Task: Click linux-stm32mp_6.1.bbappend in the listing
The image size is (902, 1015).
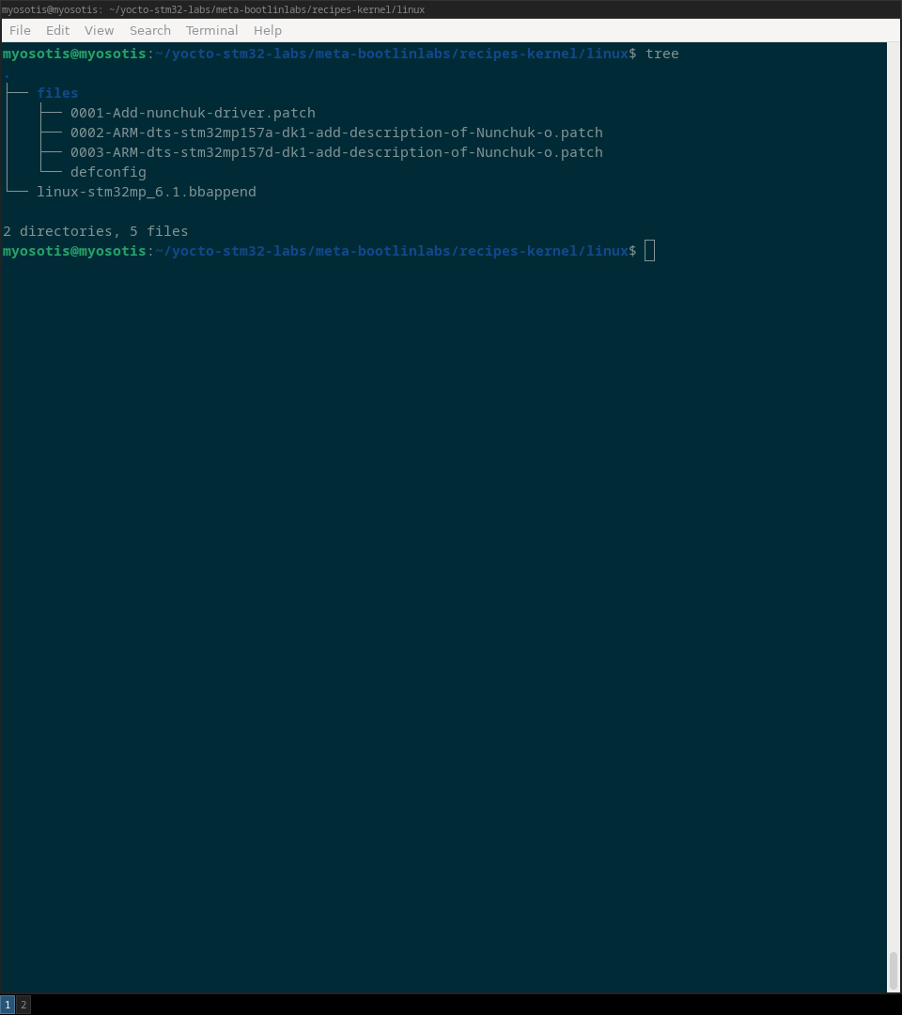Action: tap(147, 192)
